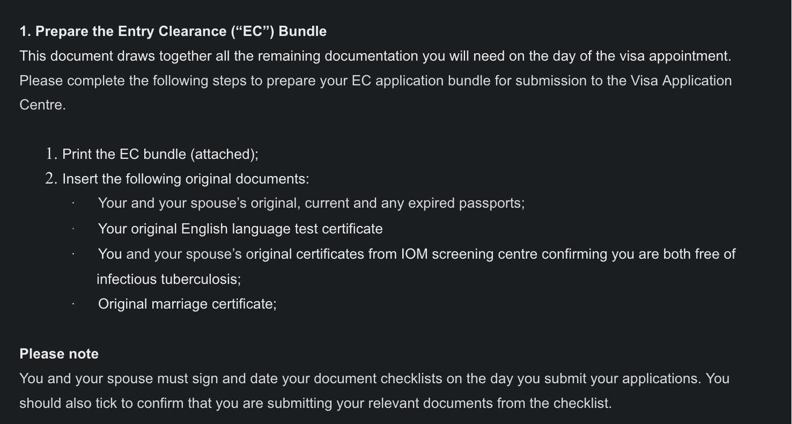Click the text "Print the EC bundle (attached);"
The height and width of the screenshot is (424, 792).
[160, 154]
